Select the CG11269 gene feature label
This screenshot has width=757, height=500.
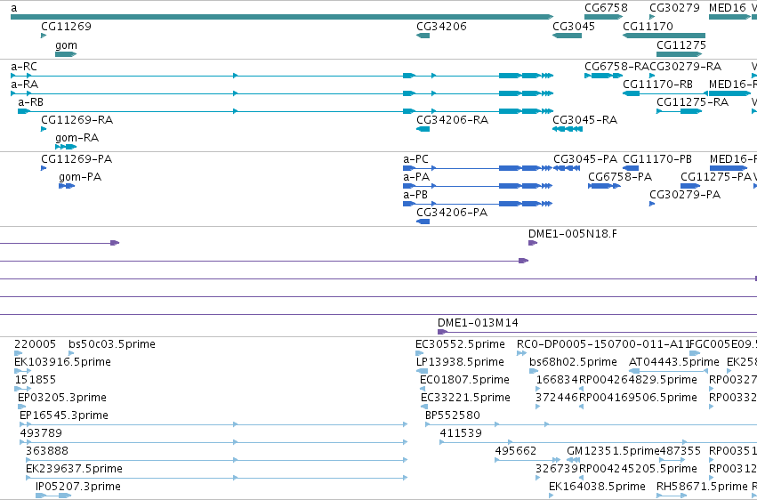(x=66, y=27)
